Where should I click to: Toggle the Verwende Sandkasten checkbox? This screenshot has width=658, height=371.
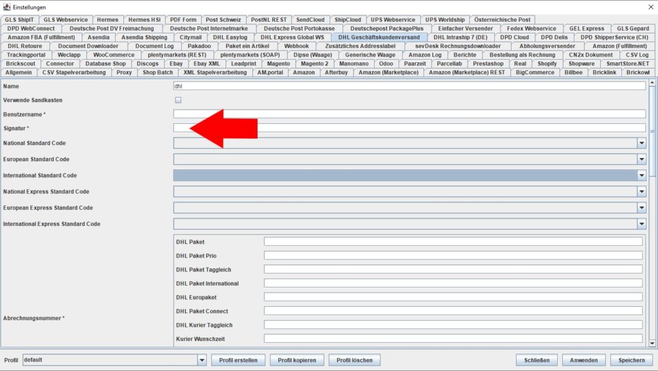click(179, 100)
